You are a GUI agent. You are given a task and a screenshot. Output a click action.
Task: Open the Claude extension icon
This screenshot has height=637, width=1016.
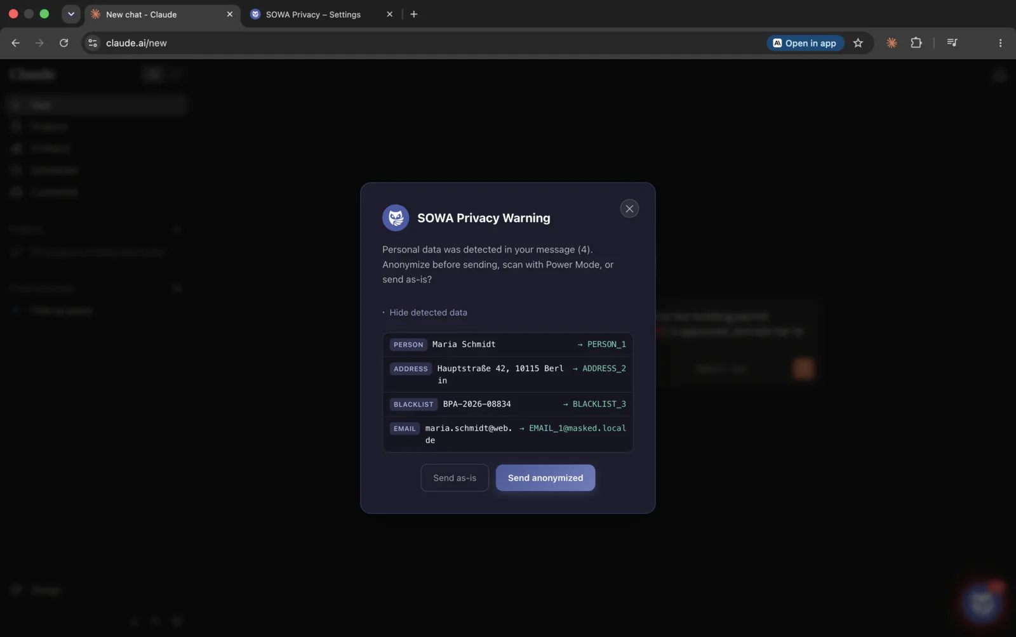coord(892,43)
